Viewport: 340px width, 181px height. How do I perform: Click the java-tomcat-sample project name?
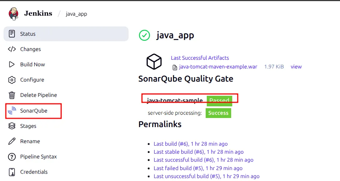tap(175, 101)
